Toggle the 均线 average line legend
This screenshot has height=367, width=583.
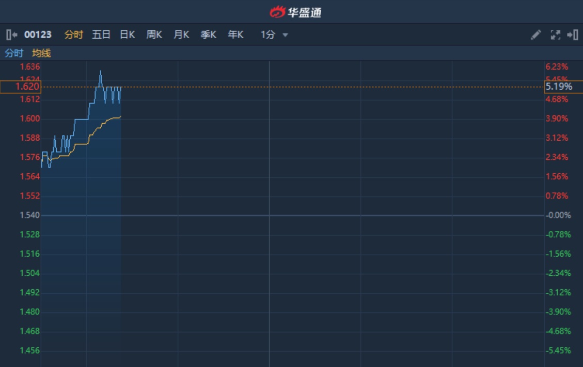(41, 53)
